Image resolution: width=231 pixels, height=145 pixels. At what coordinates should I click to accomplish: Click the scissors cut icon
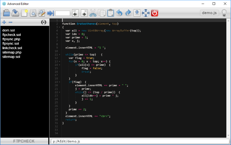pyautogui.click(x=93, y=13)
